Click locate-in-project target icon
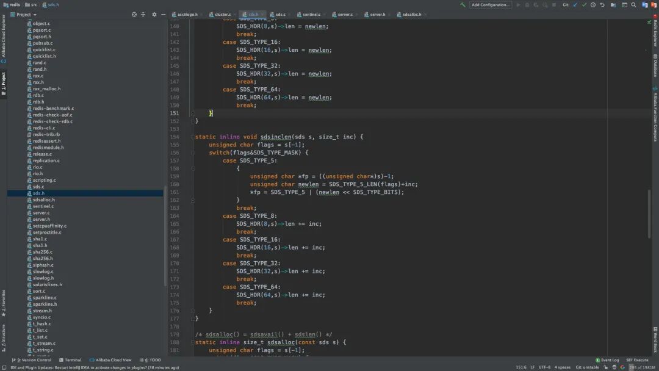 coord(134,15)
